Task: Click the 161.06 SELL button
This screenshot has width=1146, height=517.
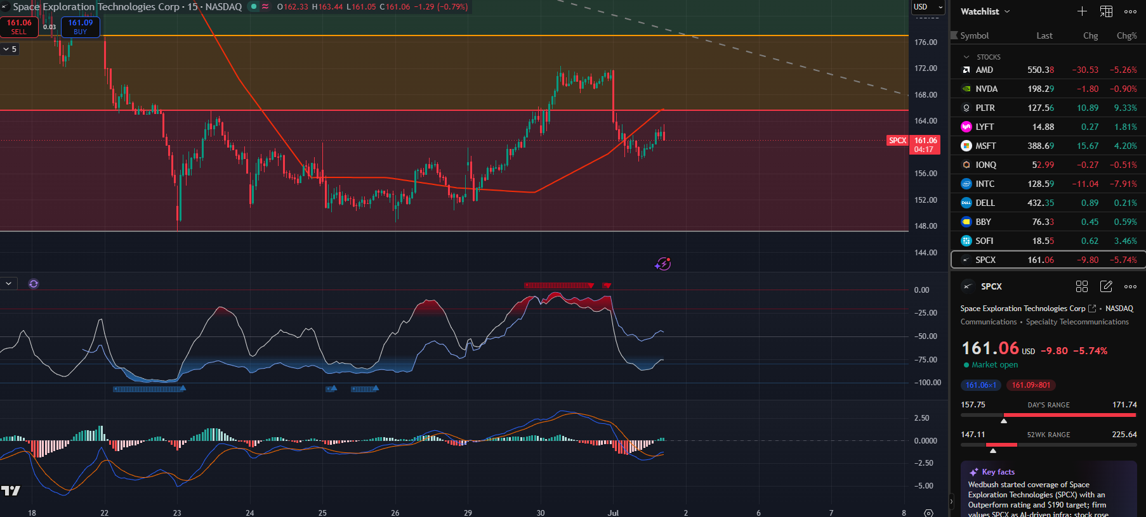Action: coord(19,27)
